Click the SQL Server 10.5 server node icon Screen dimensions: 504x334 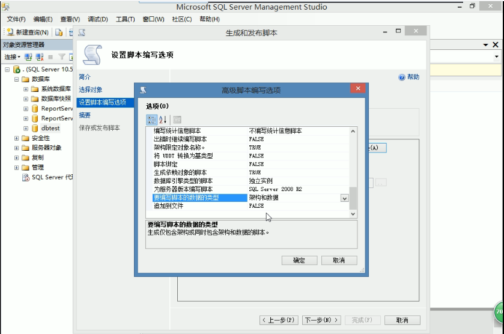(x=16, y=69)
